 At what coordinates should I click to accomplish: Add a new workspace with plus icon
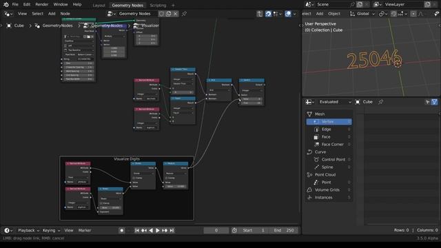[173, 6]
